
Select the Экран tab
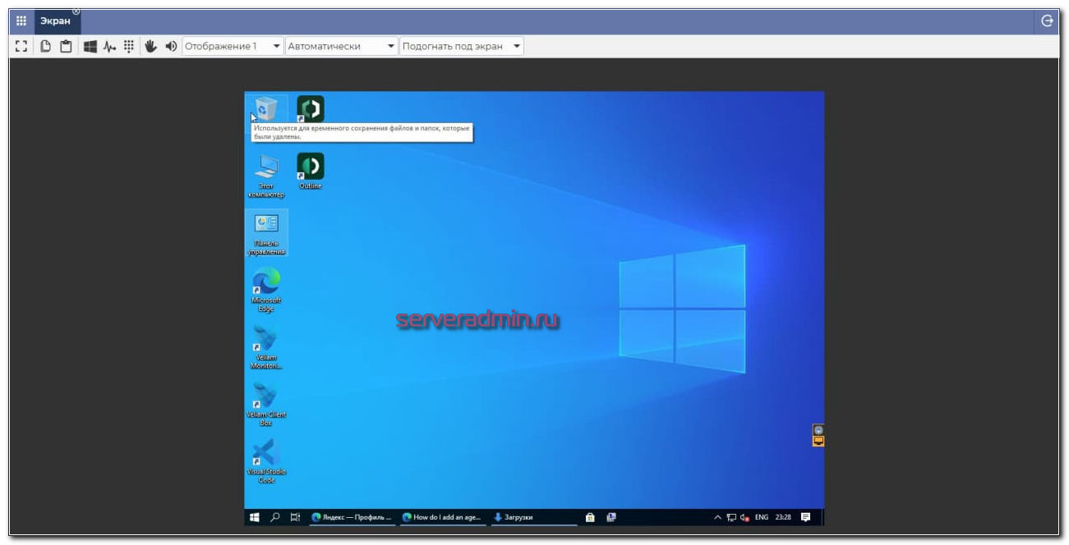[56, 21]
